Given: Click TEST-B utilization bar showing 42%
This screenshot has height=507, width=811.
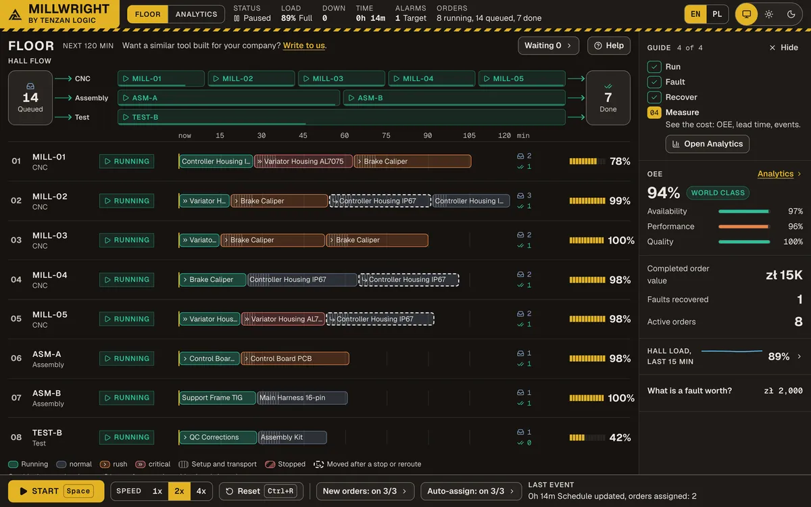Looking at the screenshot, I should 587,437.
